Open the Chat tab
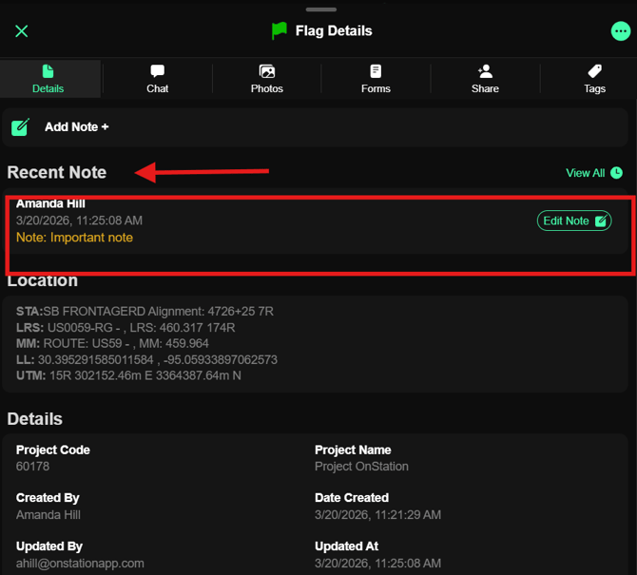The width and height of the screenshot is (637, 575). tap(158, 79)
